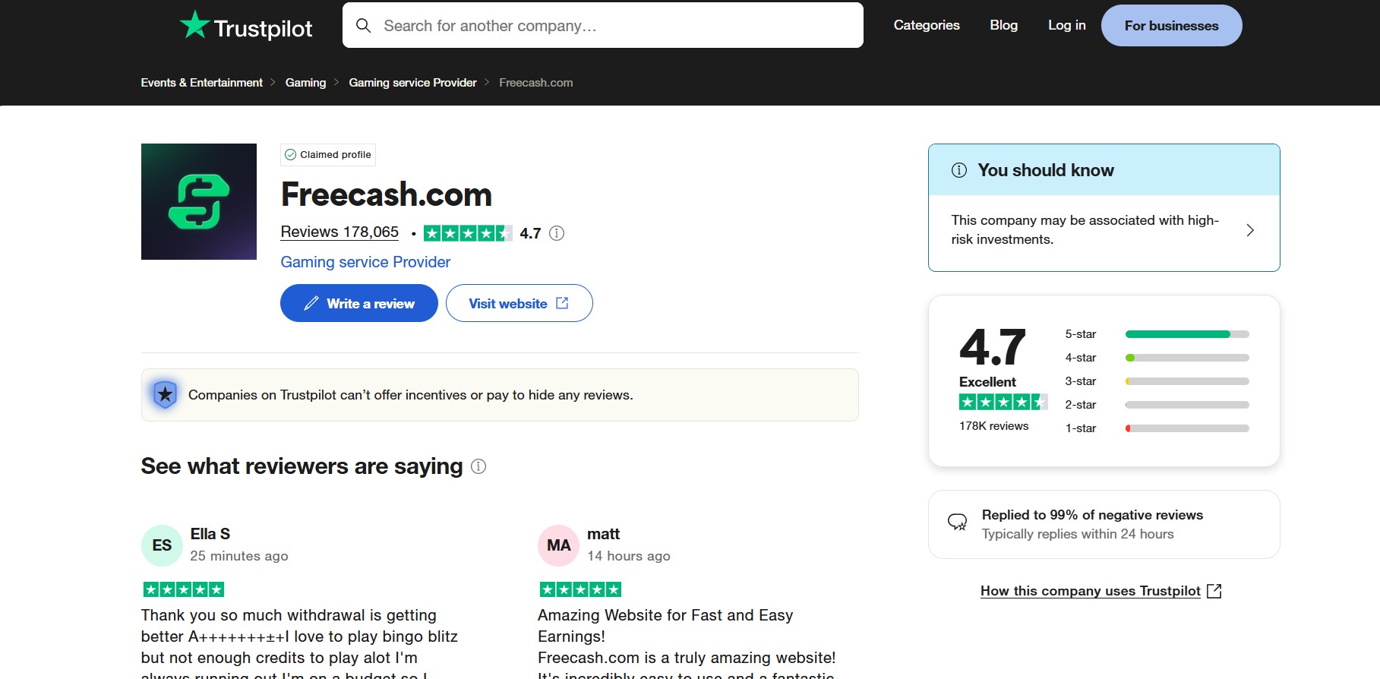This screenshot has height=679, width=1380.
Task: Click rating card star image under Excellent
Action: [x=1003, y=403]
